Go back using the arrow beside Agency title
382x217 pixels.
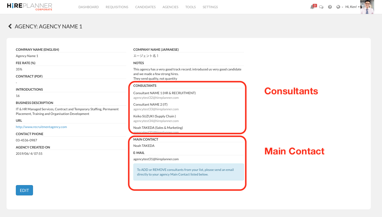tap(10, 26)
